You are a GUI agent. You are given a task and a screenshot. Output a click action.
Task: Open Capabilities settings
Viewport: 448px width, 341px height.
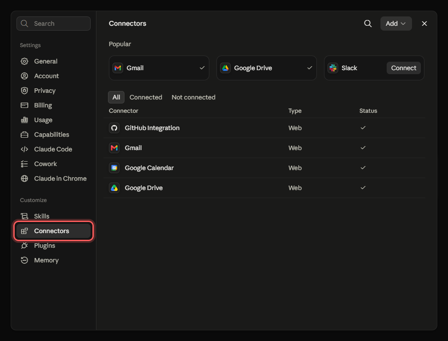[x=53, y=135]
